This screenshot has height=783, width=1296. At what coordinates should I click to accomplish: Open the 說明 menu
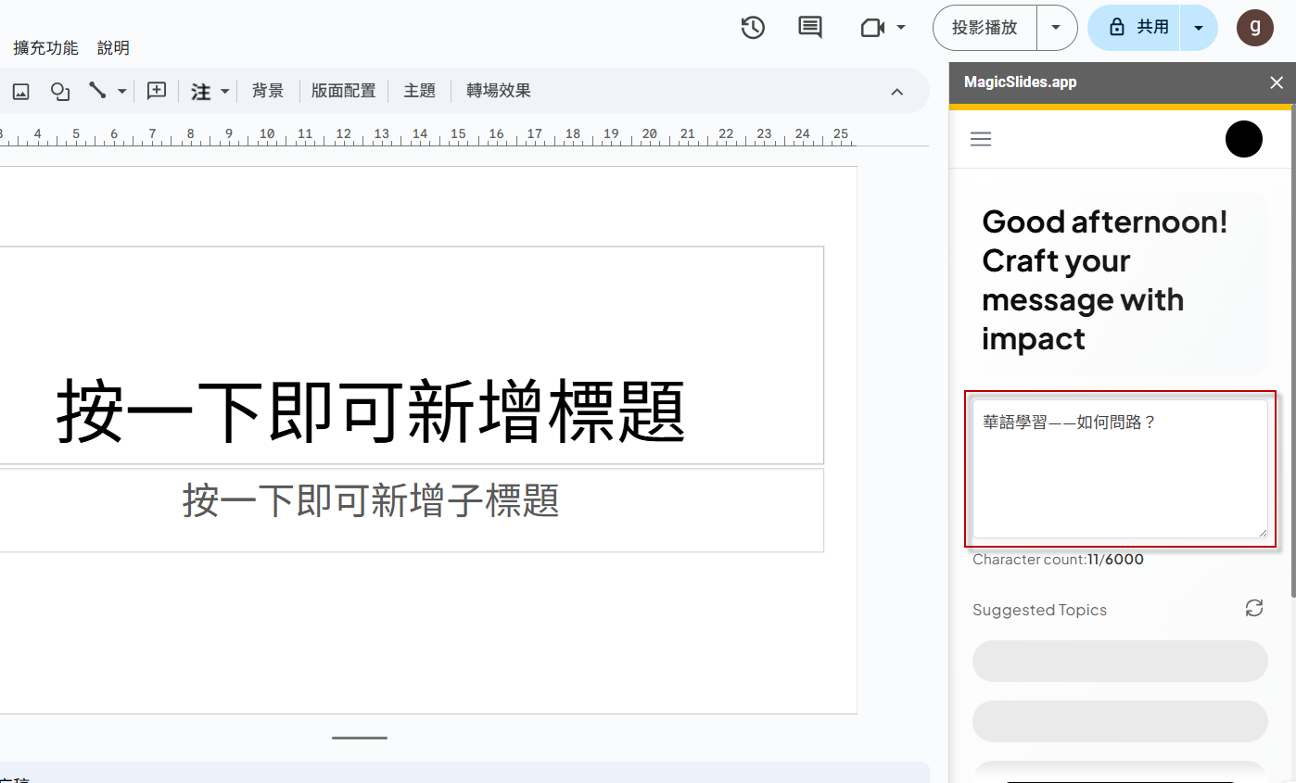click(113, 47)
